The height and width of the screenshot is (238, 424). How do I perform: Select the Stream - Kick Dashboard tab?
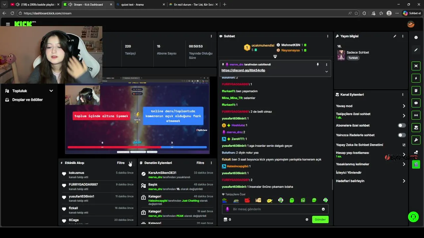[87, 5]
